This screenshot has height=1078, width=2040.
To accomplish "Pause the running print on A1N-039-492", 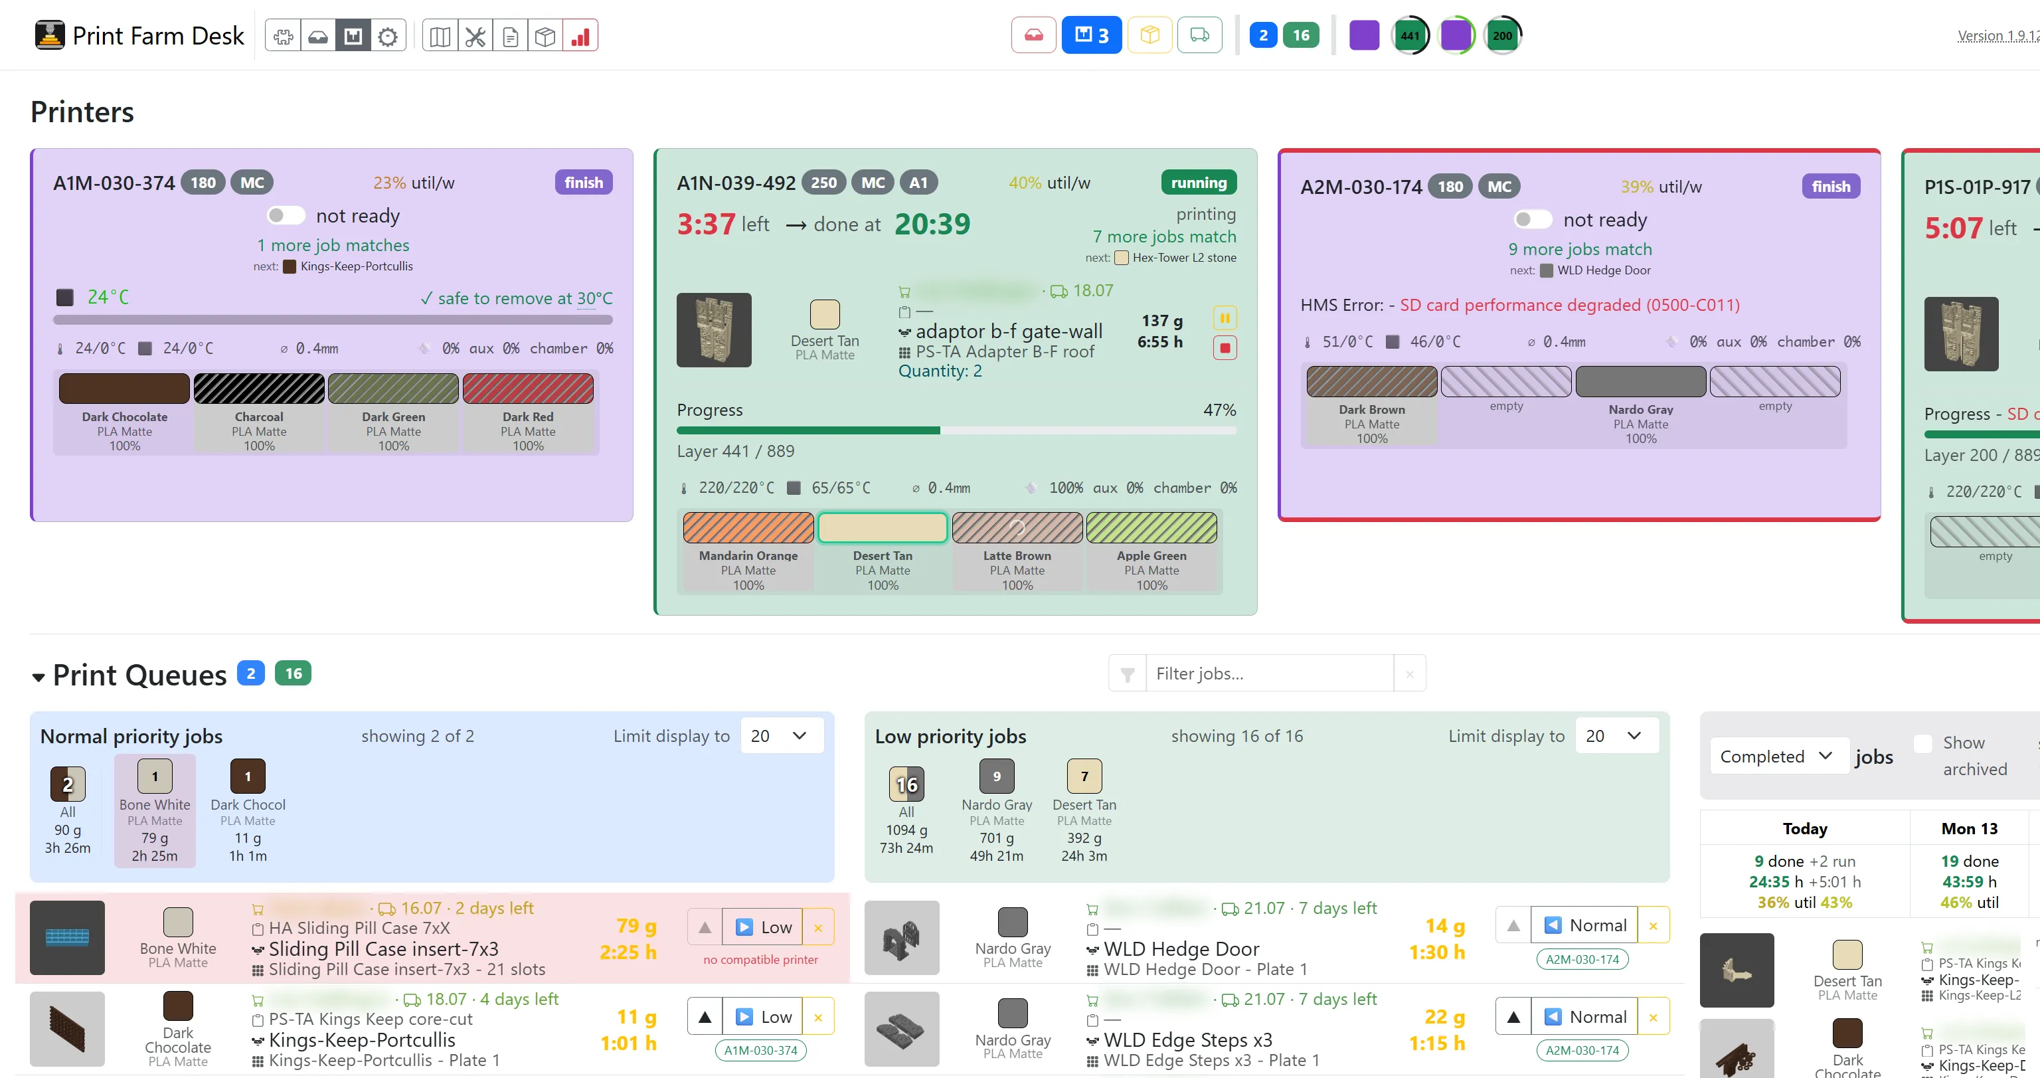I will click(1225, 318).
